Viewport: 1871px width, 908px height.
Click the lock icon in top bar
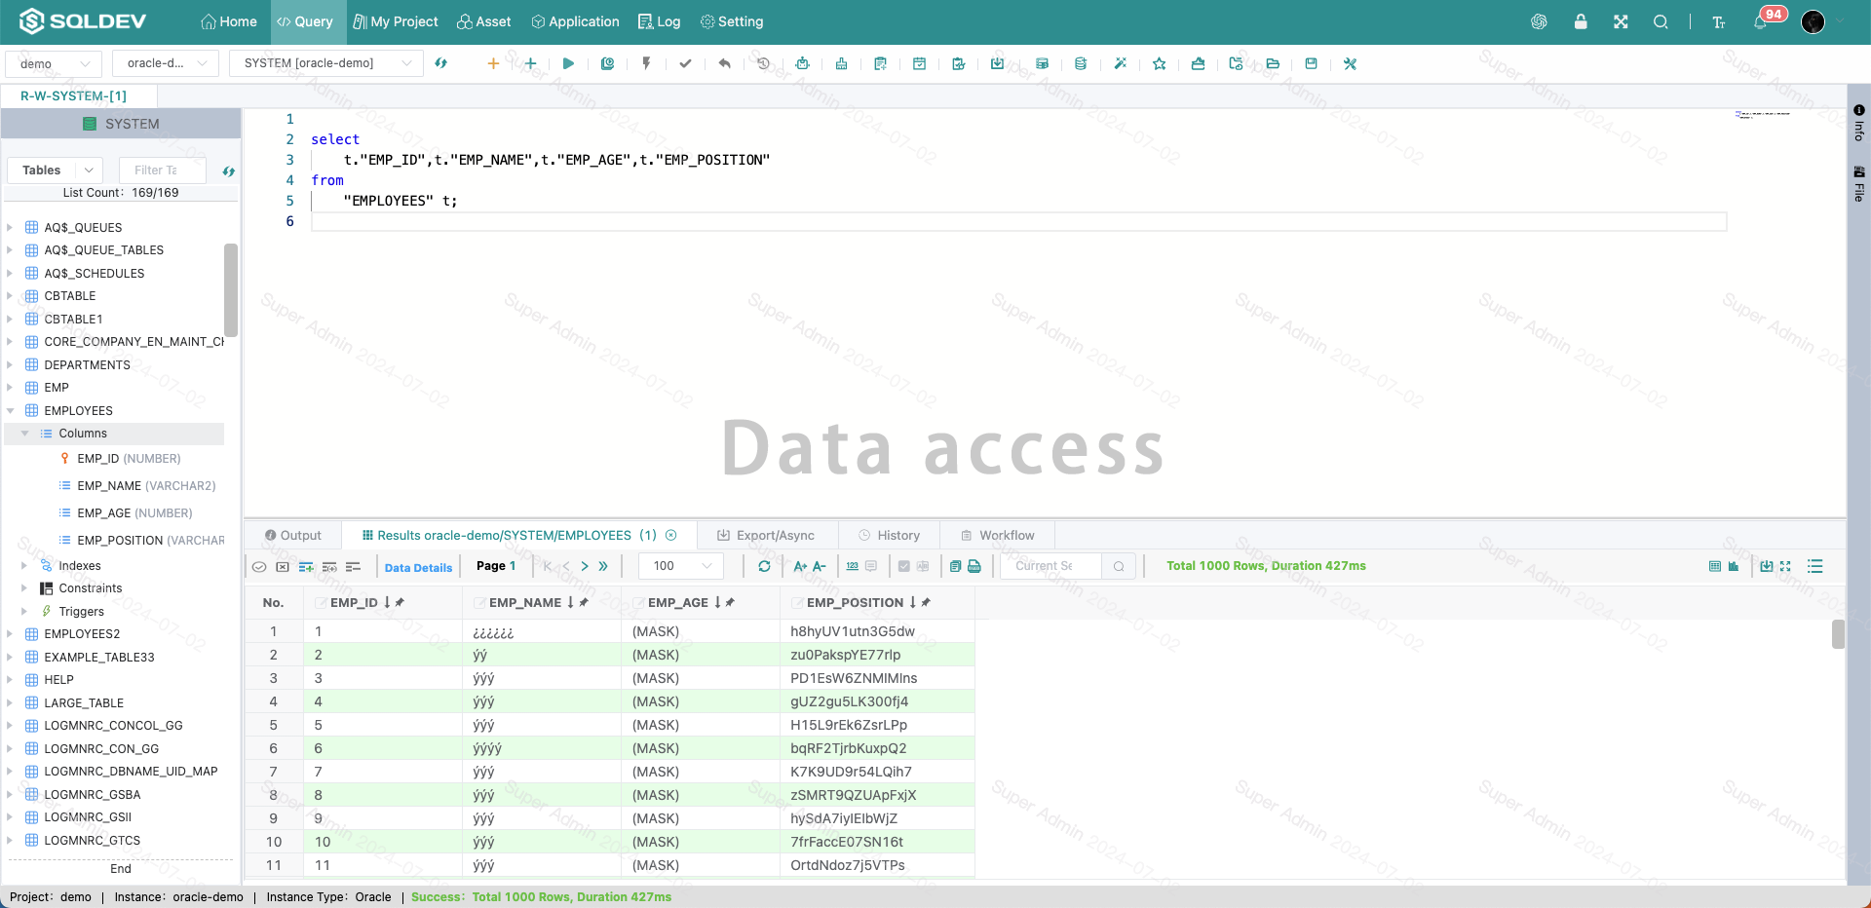coord(1581,21)
